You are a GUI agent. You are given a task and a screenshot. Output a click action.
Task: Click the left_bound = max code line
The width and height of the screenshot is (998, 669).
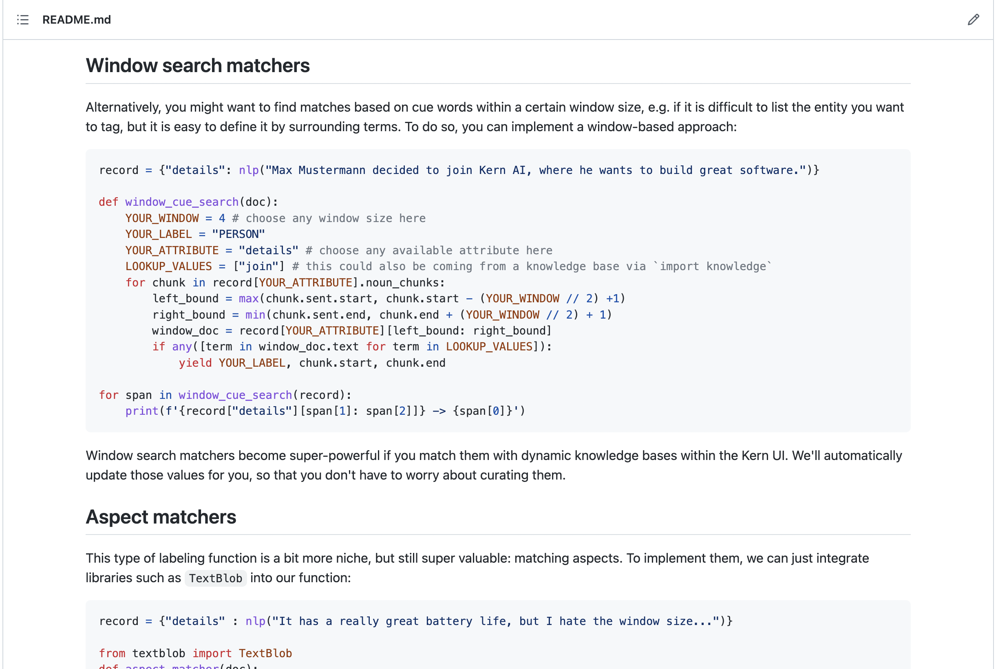pos(389,299)
